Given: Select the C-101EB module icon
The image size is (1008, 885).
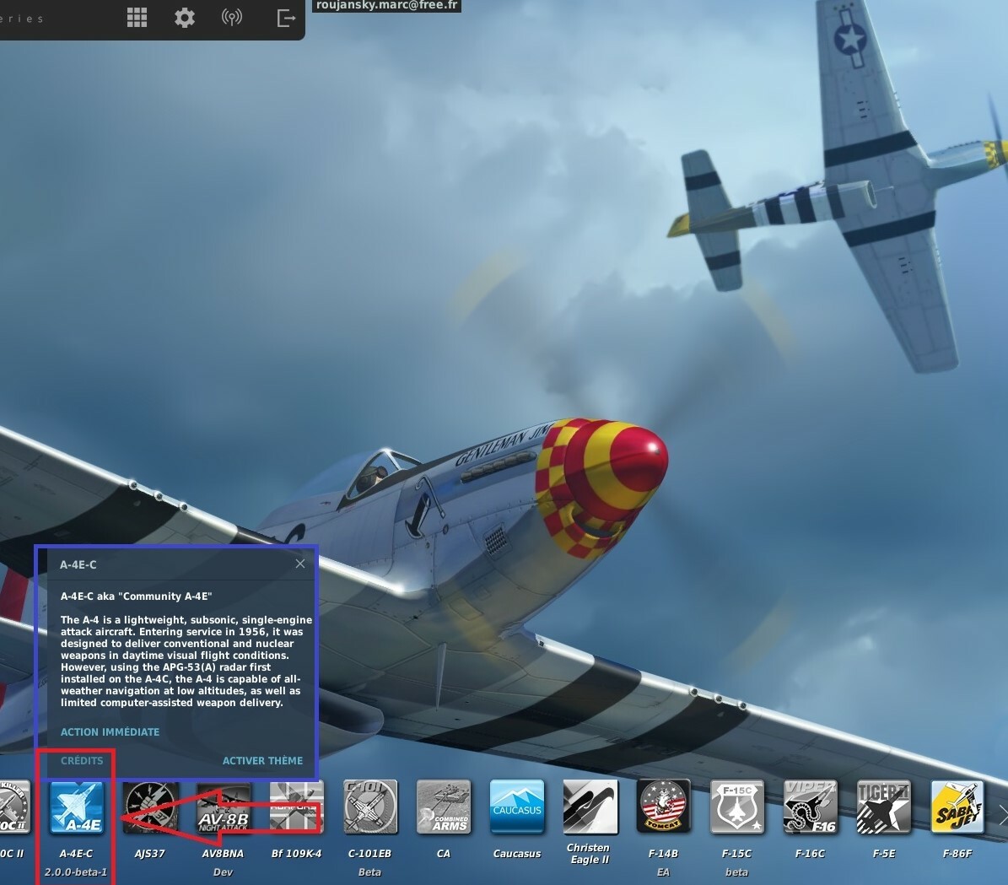Looking at the screenshot, I should pos(370,807).
